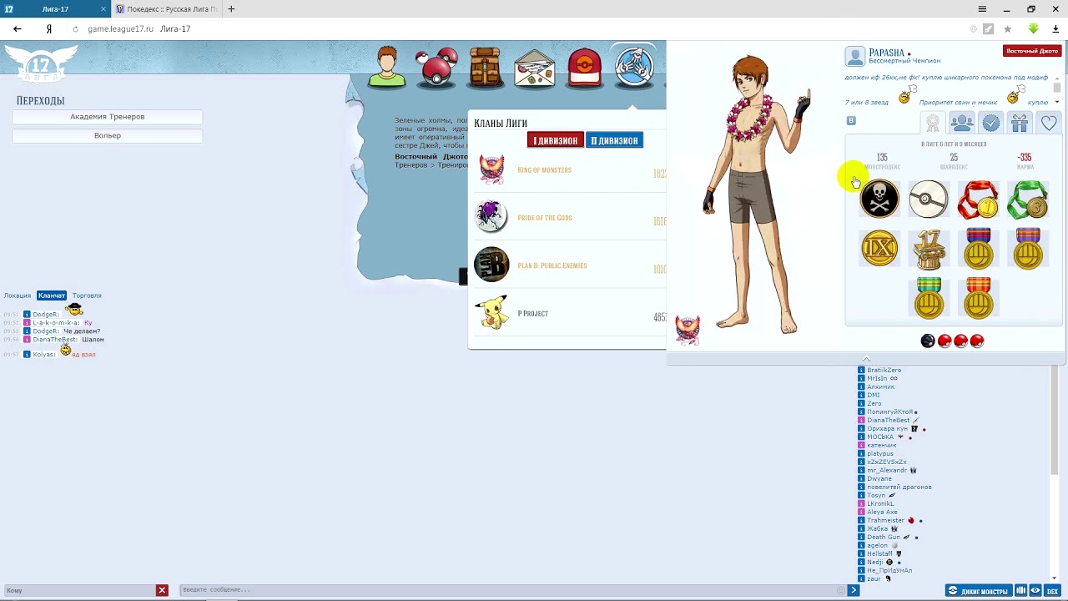Click the King of Monsters clan emblem

[491, 169]
